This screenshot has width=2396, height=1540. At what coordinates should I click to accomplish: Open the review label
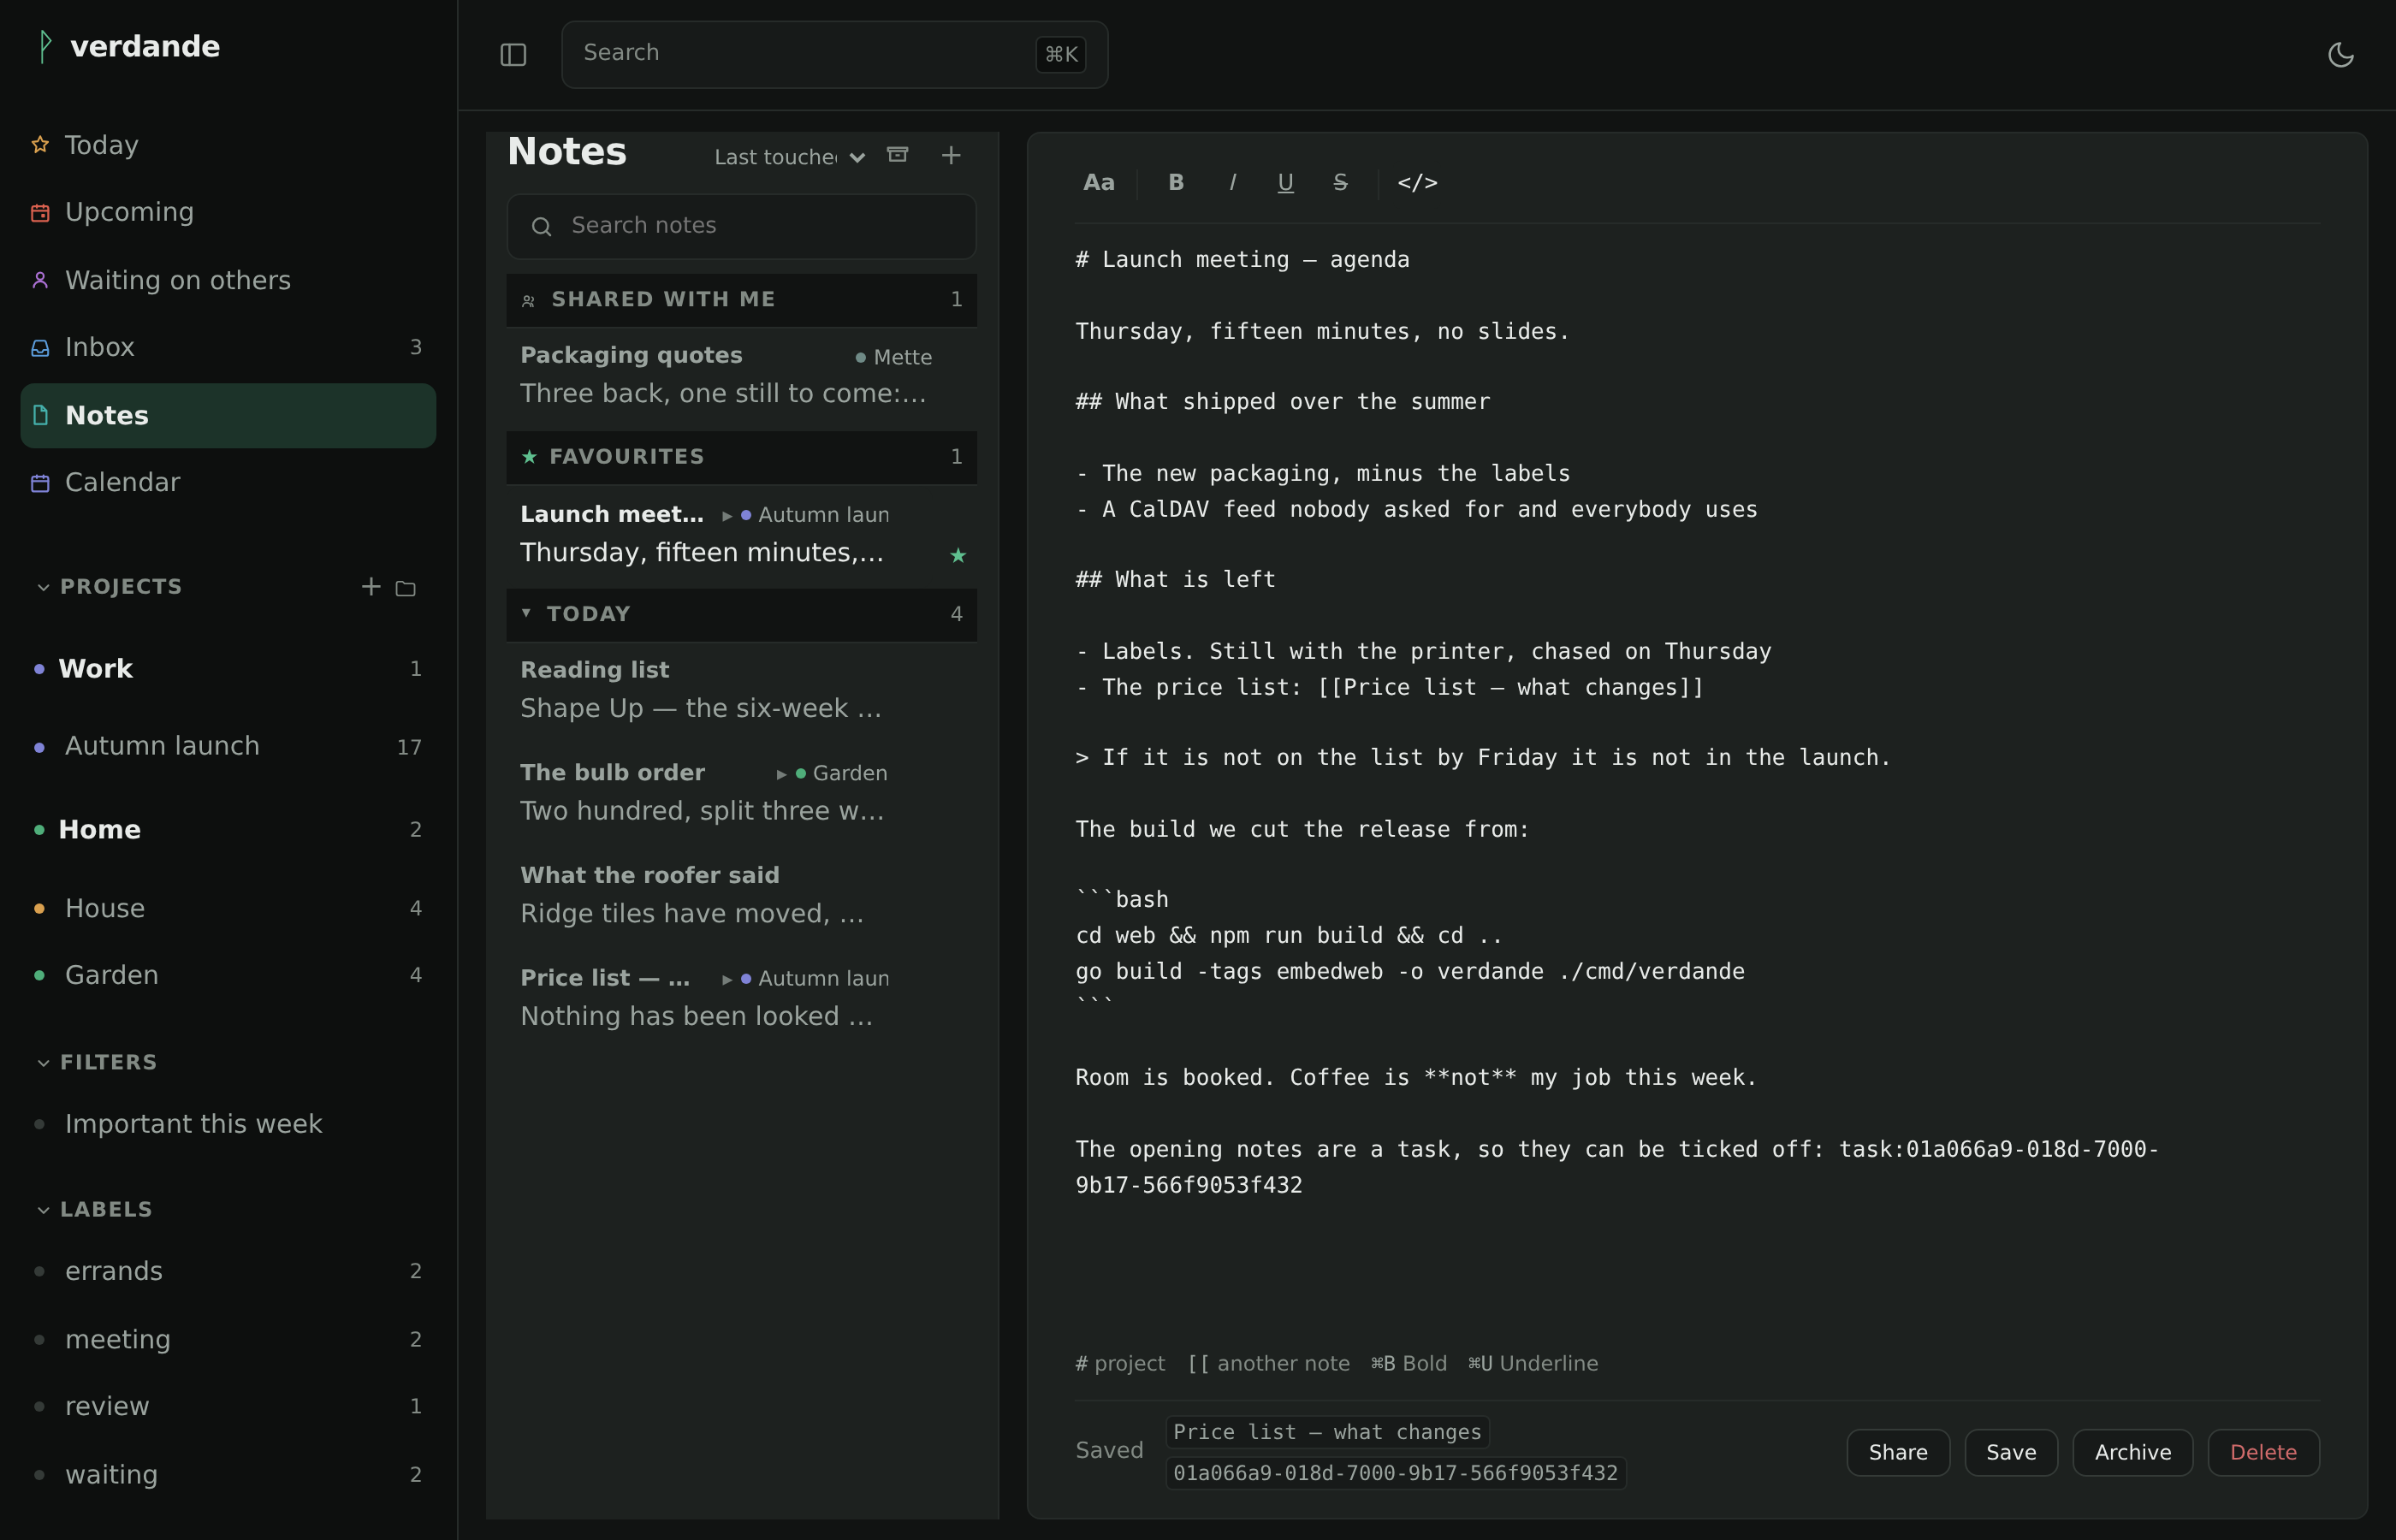coord(228,1406)
